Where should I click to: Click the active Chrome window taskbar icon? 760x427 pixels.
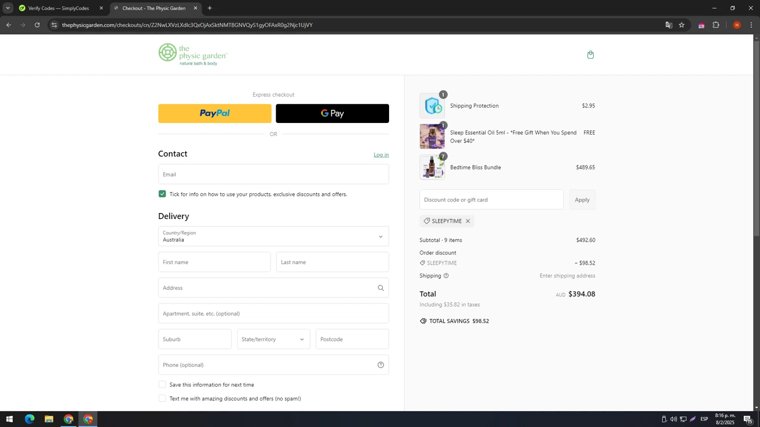[88, 419]
